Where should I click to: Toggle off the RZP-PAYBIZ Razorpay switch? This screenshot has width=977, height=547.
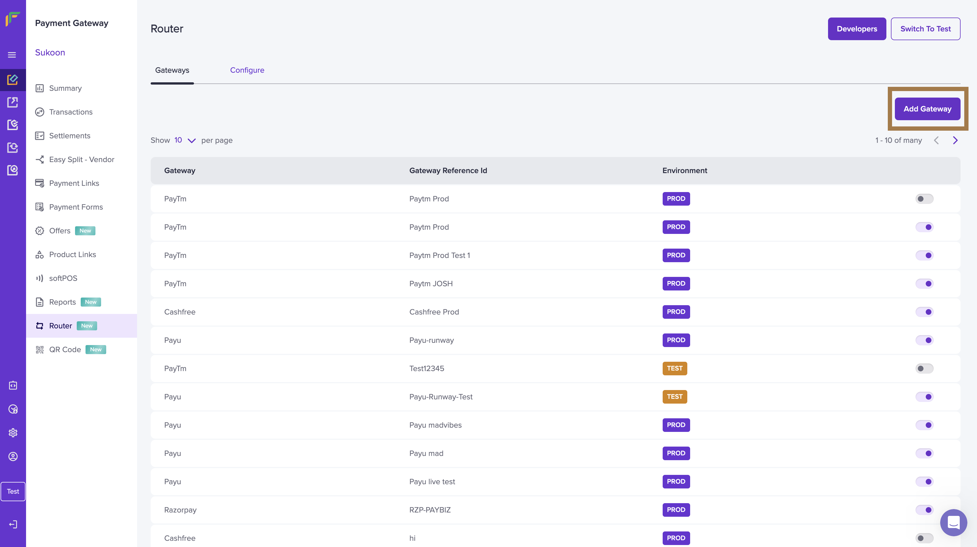[924, 510]
